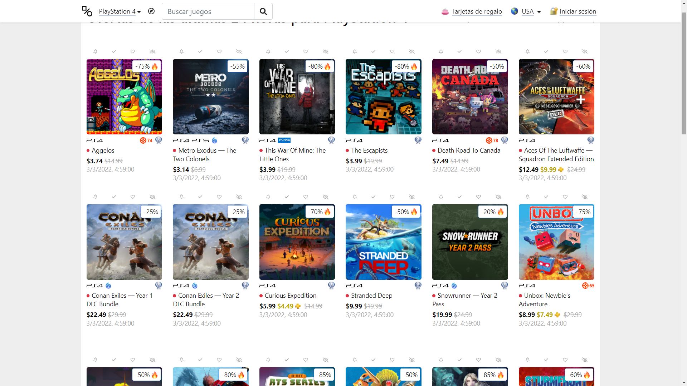
Task: Click the Buscar juegos search field
Action: 208,11
